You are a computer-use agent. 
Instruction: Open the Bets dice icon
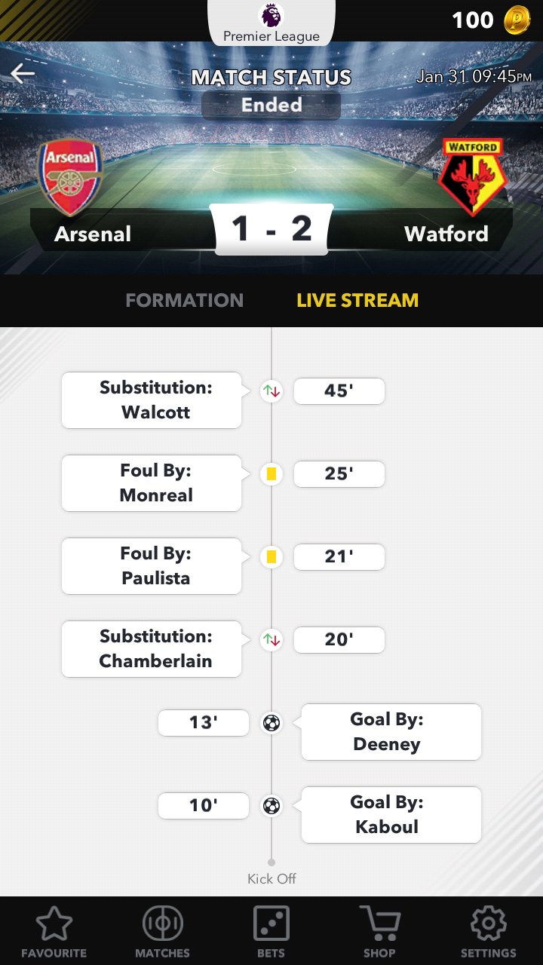tap(271, 924)
